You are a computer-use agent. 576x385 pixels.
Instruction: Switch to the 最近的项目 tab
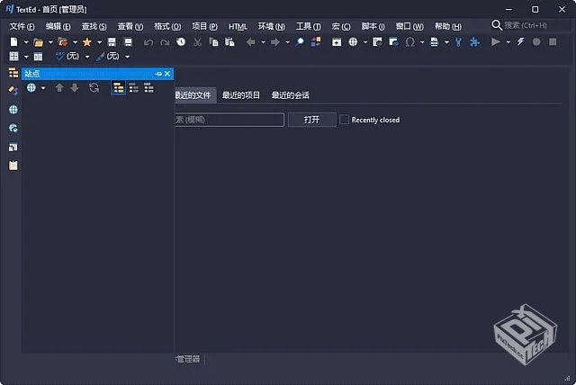[x=241, y=95]
